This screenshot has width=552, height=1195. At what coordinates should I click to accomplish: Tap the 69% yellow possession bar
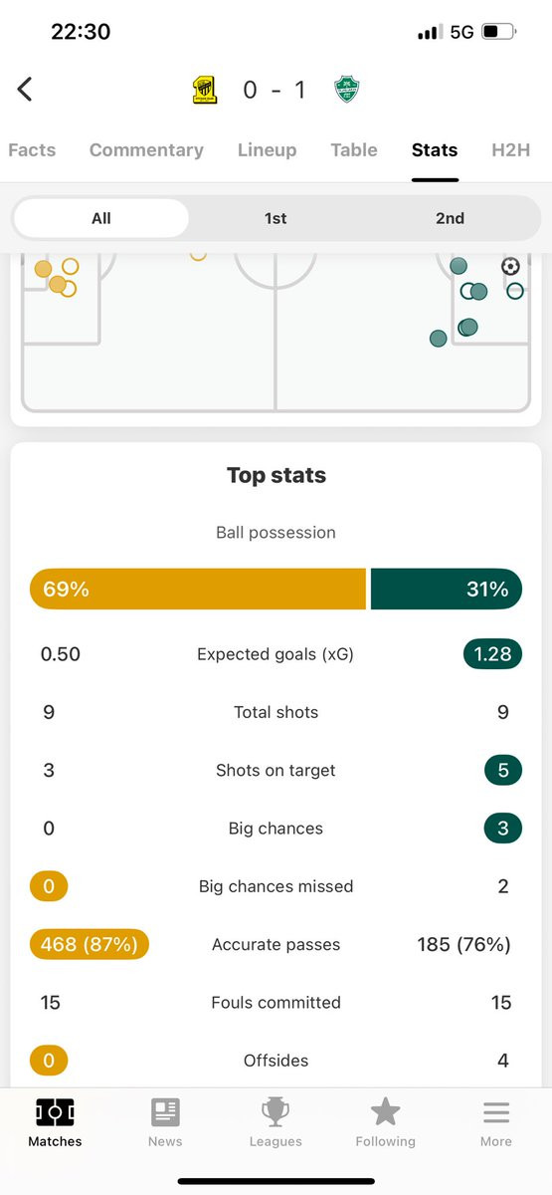tap(198, 590)
